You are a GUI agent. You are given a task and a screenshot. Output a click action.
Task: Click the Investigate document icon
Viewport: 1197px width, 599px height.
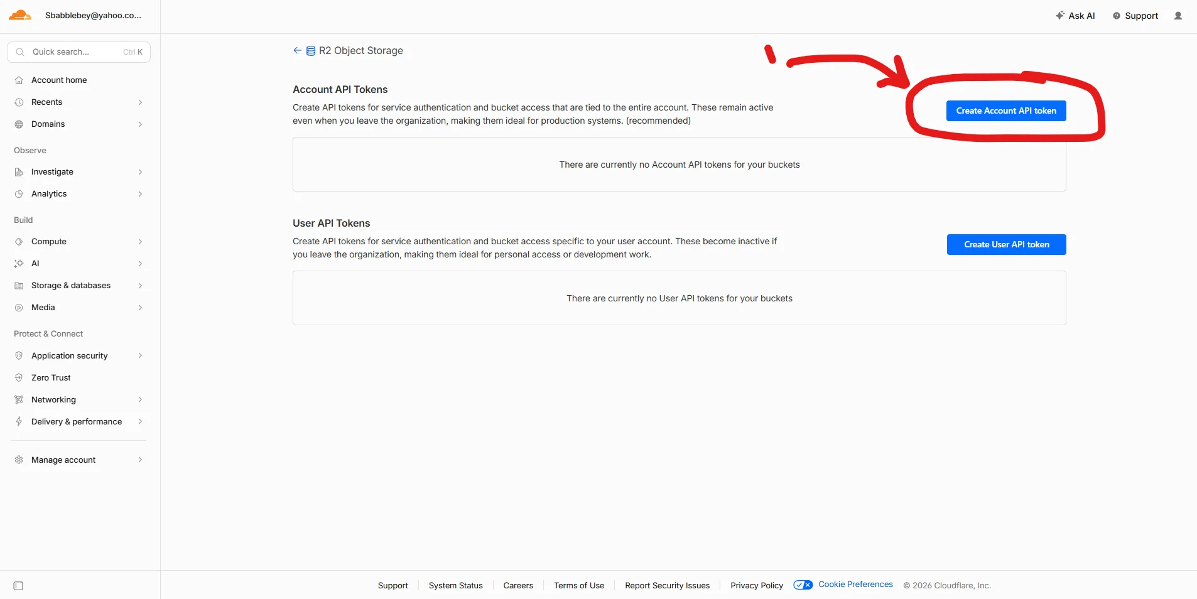point(19,172)
